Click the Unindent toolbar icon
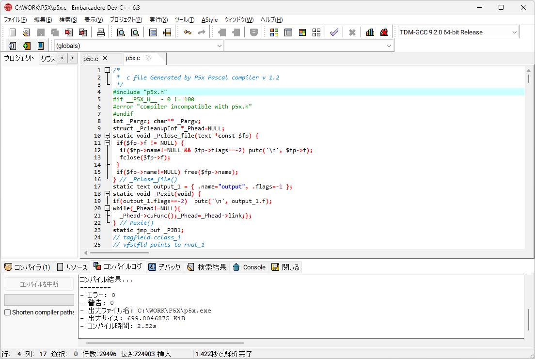This screenshot has width=535, height=359. [236, 32]
